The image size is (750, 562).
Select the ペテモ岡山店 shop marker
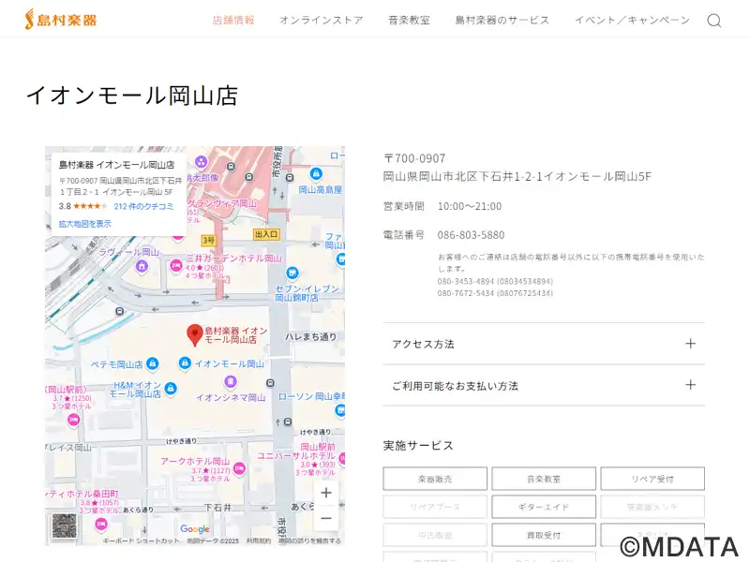(x=152, y=363)
